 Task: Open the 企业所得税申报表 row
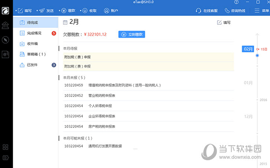pos(148,116)
